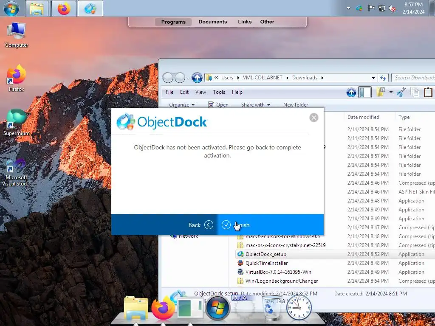Screen dimensions: 435x326
Task: Click the Windows Start icon in the dock
Action: [x=218, y=308]
